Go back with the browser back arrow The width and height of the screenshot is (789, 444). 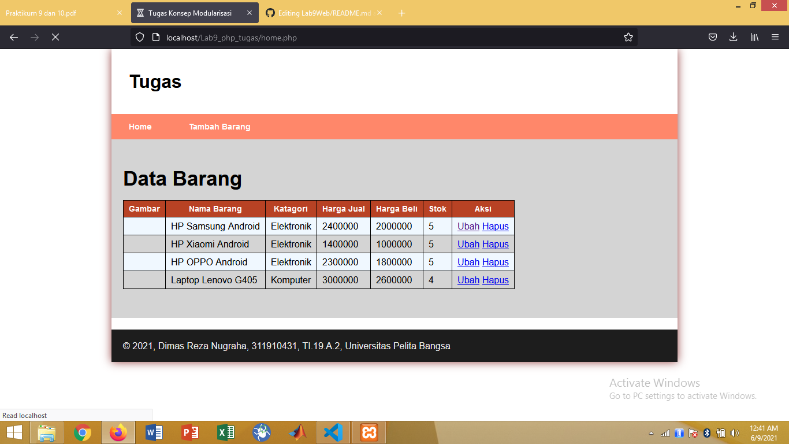pyautogui.click(x=14, y=37)
